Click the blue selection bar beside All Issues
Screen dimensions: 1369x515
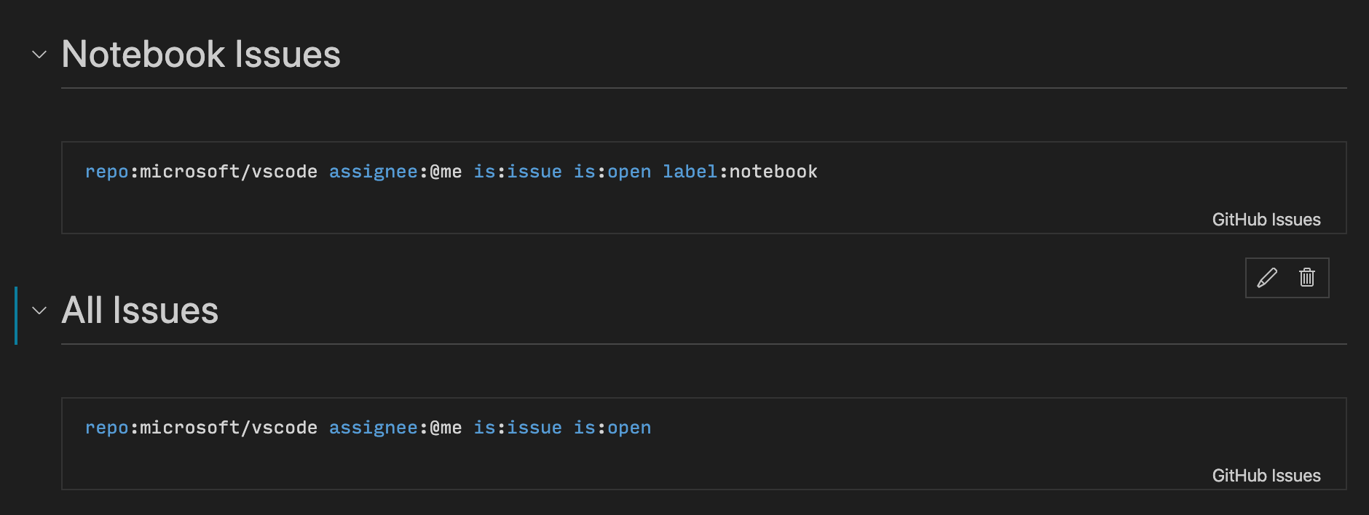[x=16, y=311]
